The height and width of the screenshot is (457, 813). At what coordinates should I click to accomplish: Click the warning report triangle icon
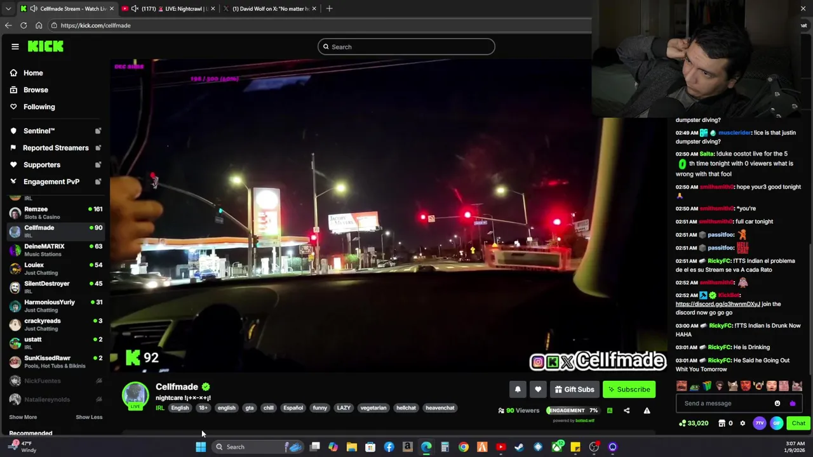[647, 411]
